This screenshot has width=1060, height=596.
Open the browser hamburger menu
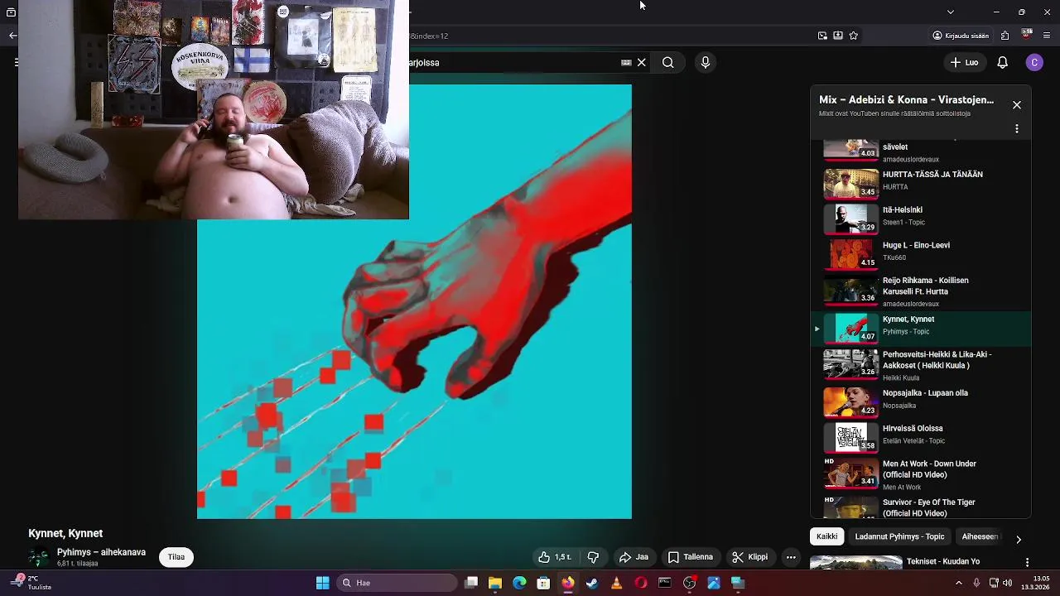pyautogui.click(x=1047, y=36)
